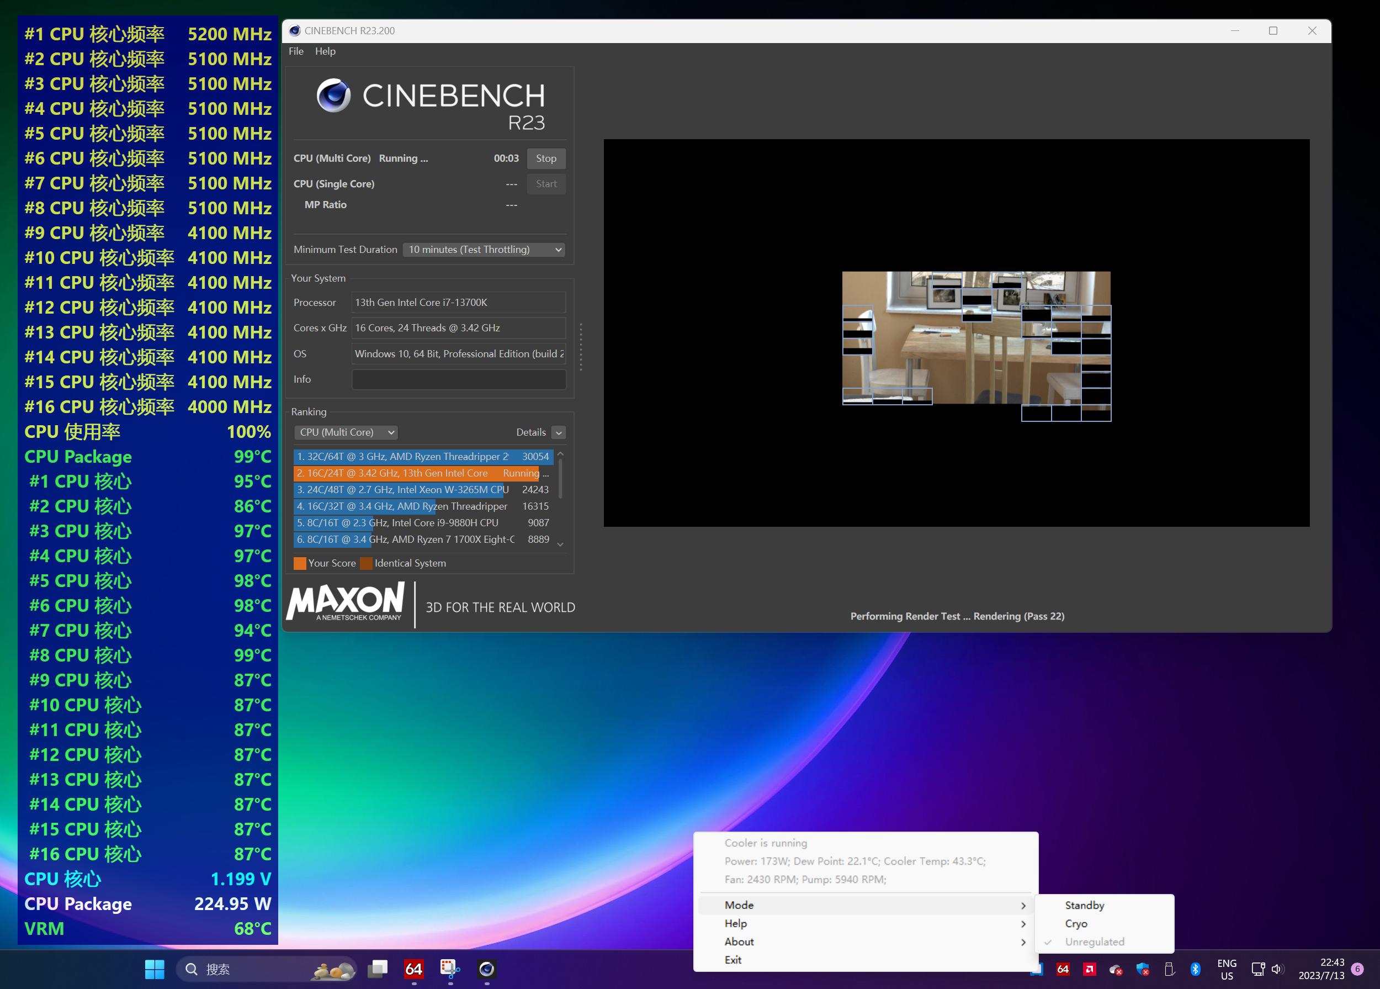Click the Bluetooth tray icon
Screen dimensions: 1380x989
1195,970
